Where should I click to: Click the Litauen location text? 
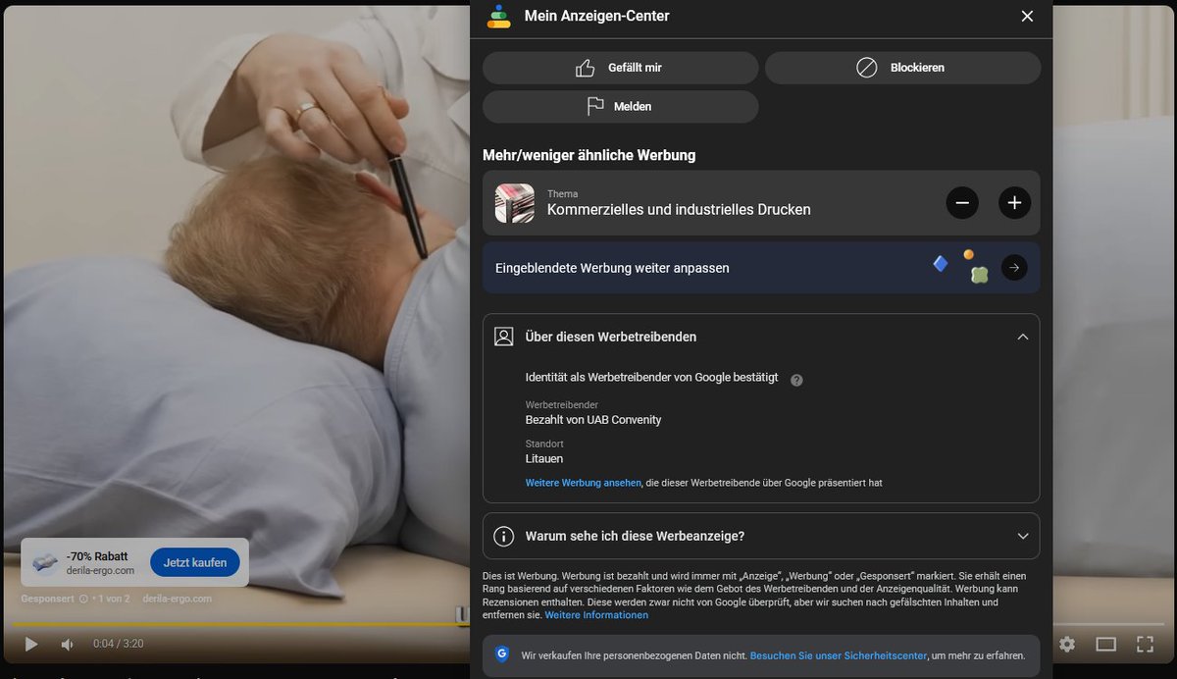tap(544, 458)
